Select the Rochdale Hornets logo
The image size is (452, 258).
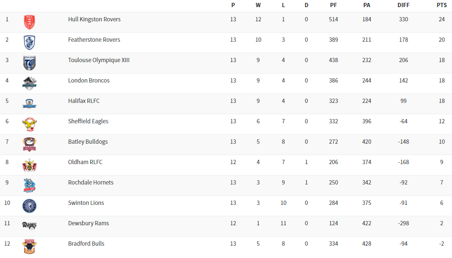tap(29, 185)
